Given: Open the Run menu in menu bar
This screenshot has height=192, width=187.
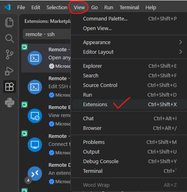Looking at the screenshot, I should [x=109, y=8].
